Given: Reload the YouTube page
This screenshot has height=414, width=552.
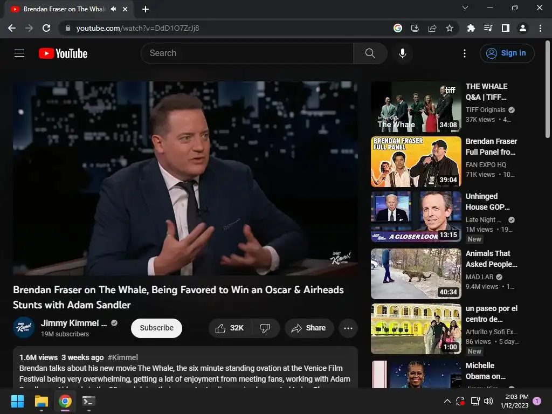Looking at the screenshot, I should click(46, 28).
